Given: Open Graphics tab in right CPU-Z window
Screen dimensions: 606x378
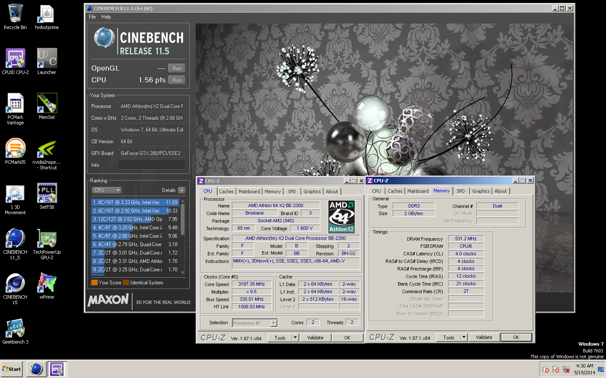Looking at the screenshot, I should (481, 191).
